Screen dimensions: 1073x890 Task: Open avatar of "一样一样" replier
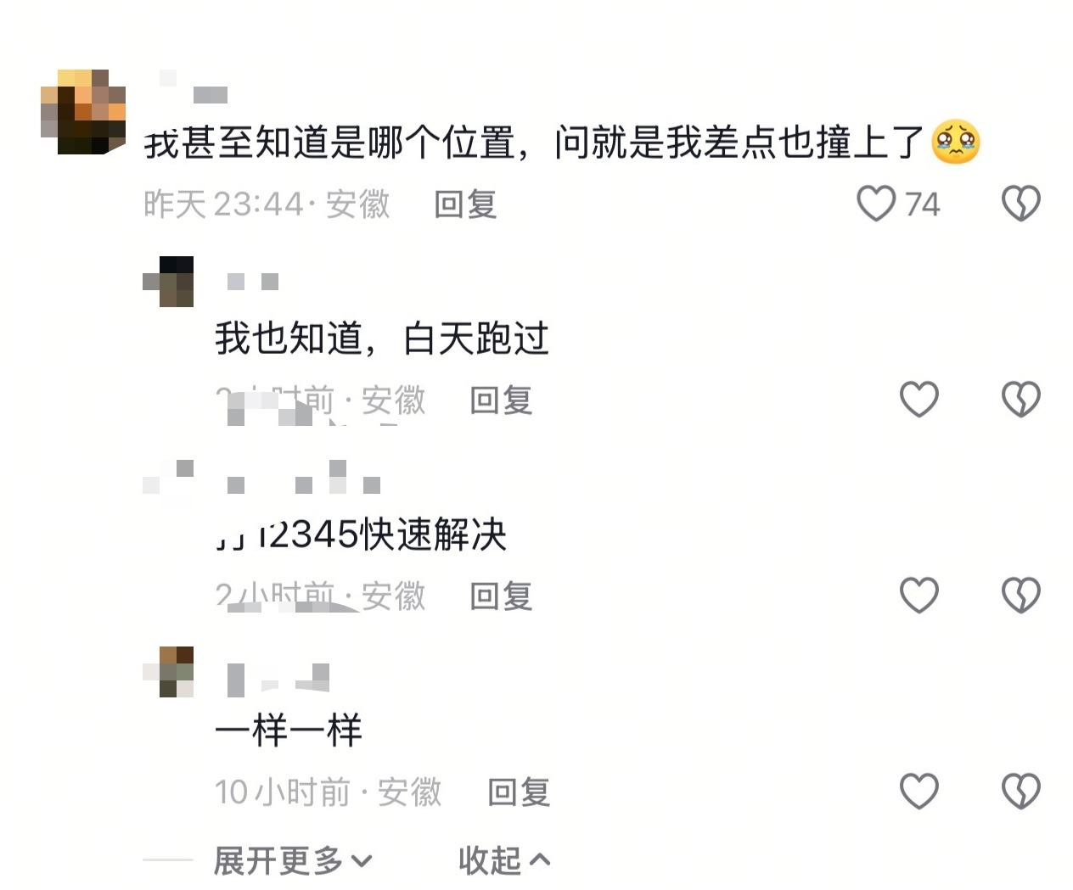point(168,672)
